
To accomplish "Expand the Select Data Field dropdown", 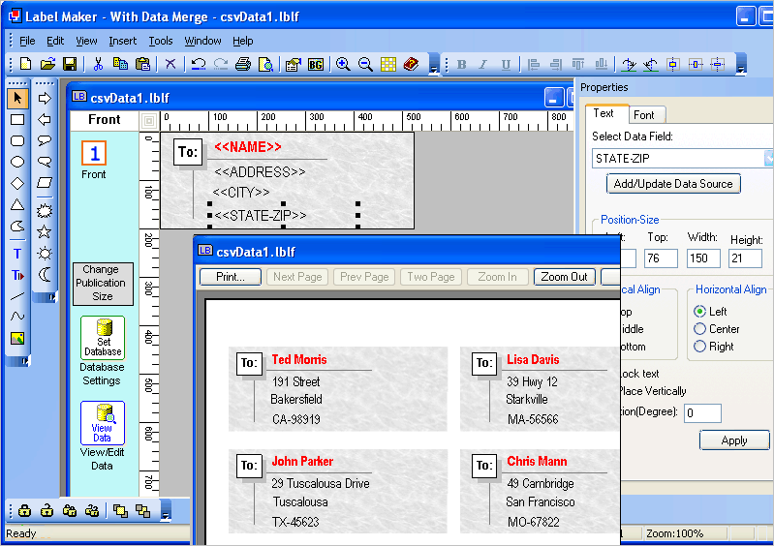I will point(769,159).
